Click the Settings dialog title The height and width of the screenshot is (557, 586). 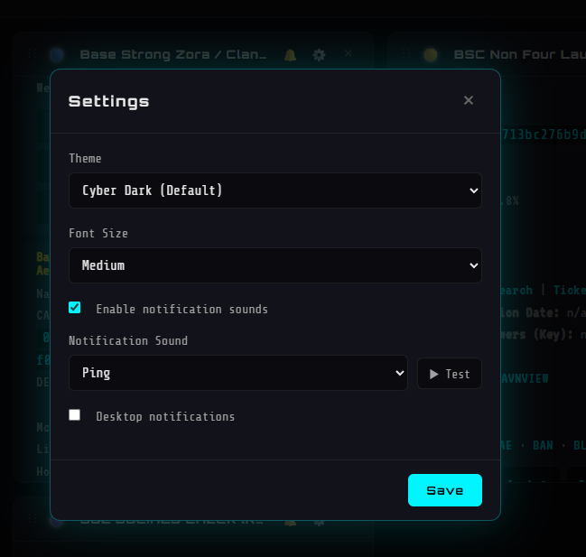109,101
